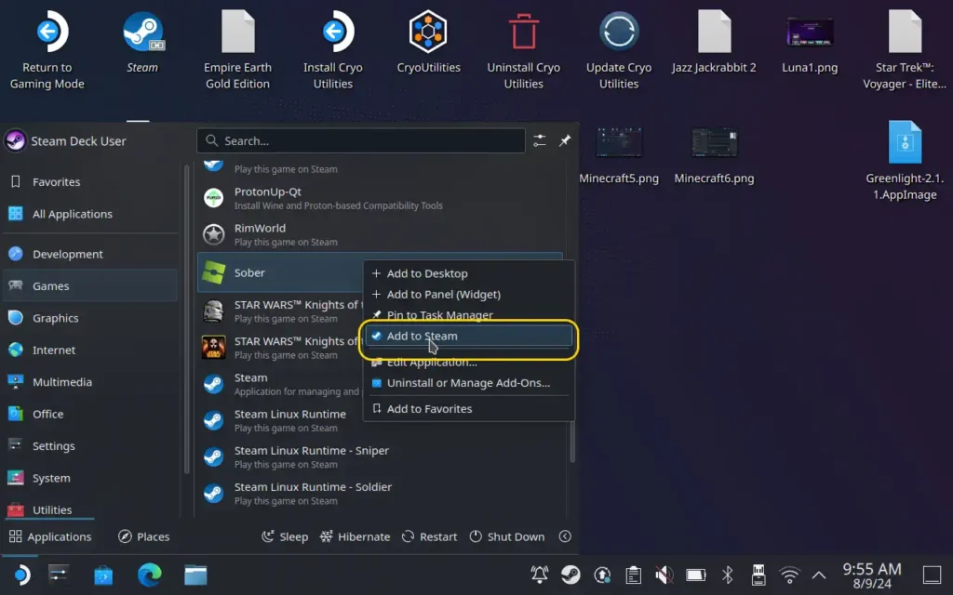
Task: Choose Add to Favorites in menu
Action: pyautogui.click(x=469, y=409)
